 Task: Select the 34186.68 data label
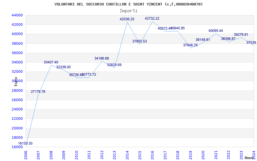(x=102, y=58)
